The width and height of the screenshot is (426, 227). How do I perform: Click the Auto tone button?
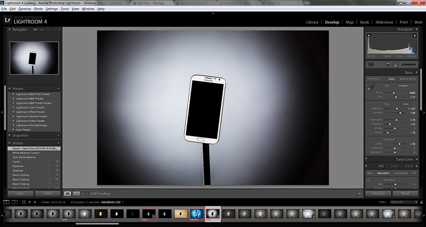coord(405,104)
